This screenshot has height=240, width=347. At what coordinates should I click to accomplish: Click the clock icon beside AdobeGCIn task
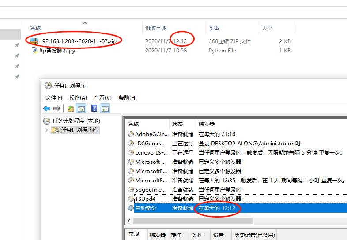(x=131, y=134)
